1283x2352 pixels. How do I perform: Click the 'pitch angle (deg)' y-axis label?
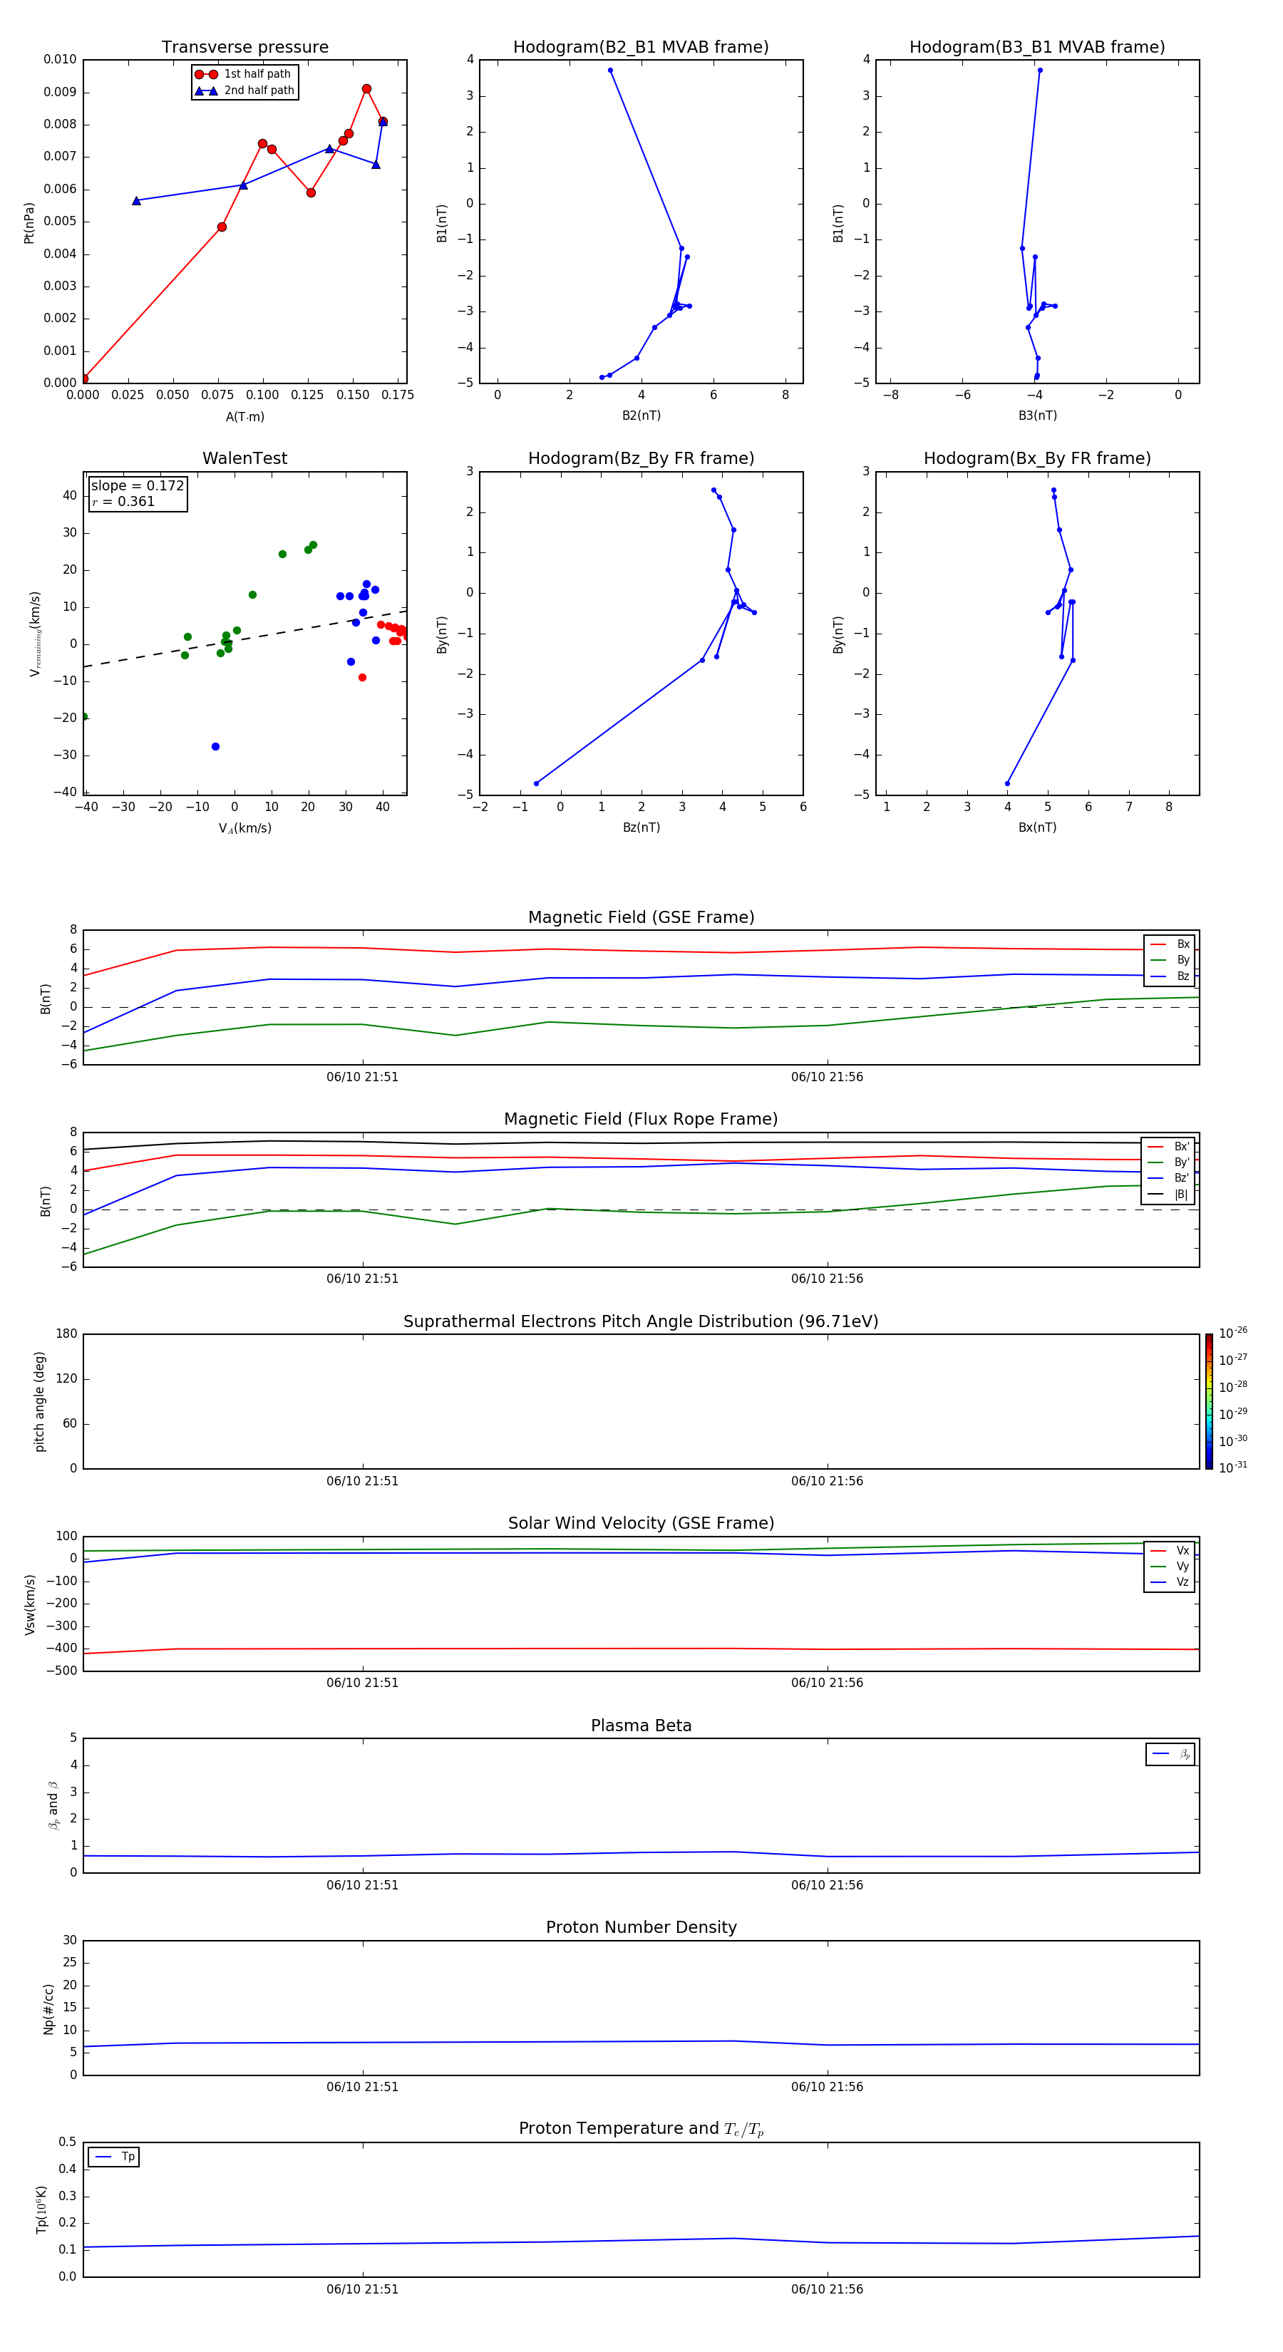(40, 1401)
